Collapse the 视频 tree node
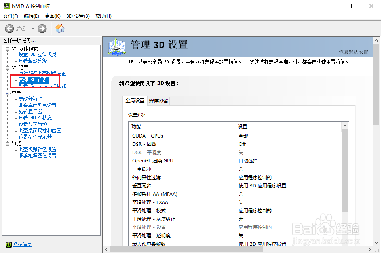This screenshot has width=381, height=254. [x=7, y=144]
